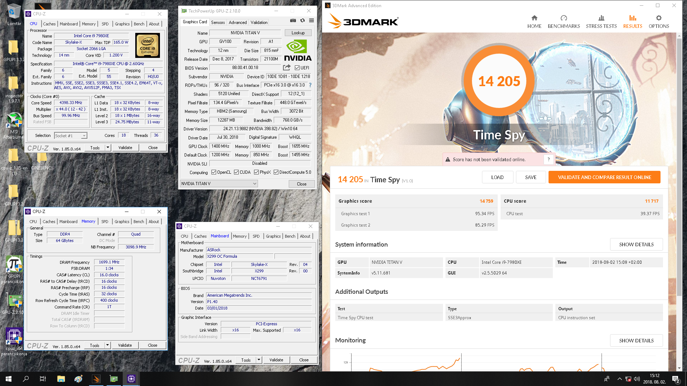Open Lomtár recycle bin desktop icon
The height and width of the screenshot is (386, 687).
point(14,15)
